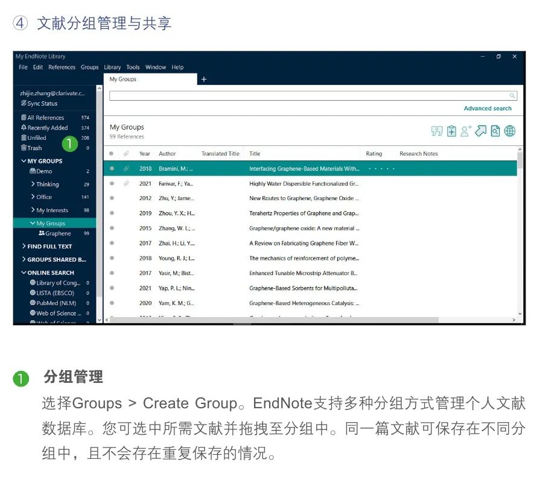Click attachment paperclip on Bramini row
534x477 pixels.
126,168
